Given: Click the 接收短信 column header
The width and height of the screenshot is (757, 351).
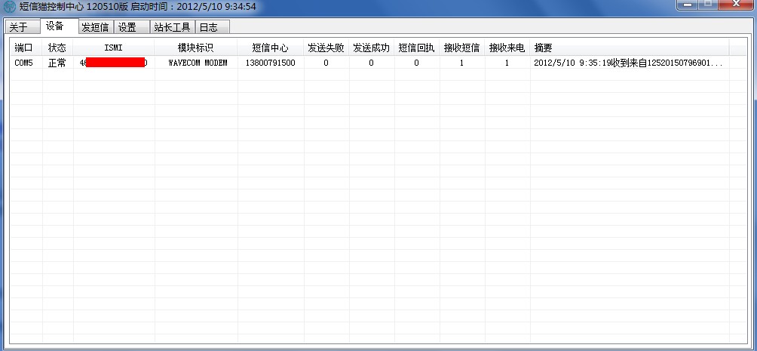Looking at the screenshot, I should (462, 48).
